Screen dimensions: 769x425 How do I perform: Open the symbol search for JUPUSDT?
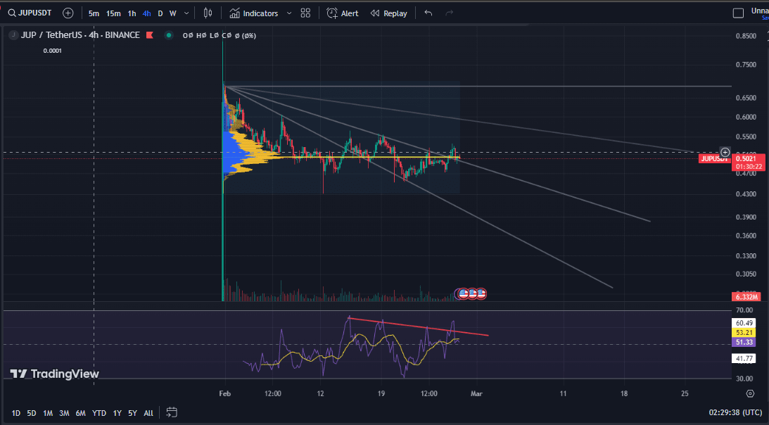click(29, 12)
